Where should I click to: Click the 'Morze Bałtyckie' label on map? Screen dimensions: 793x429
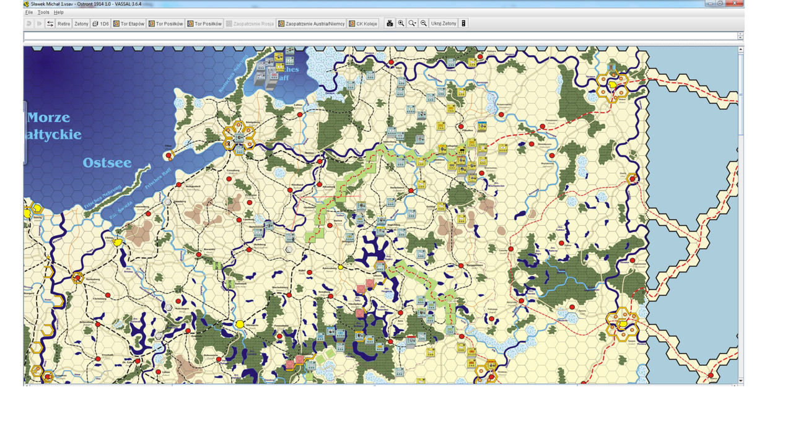(55, 126)
